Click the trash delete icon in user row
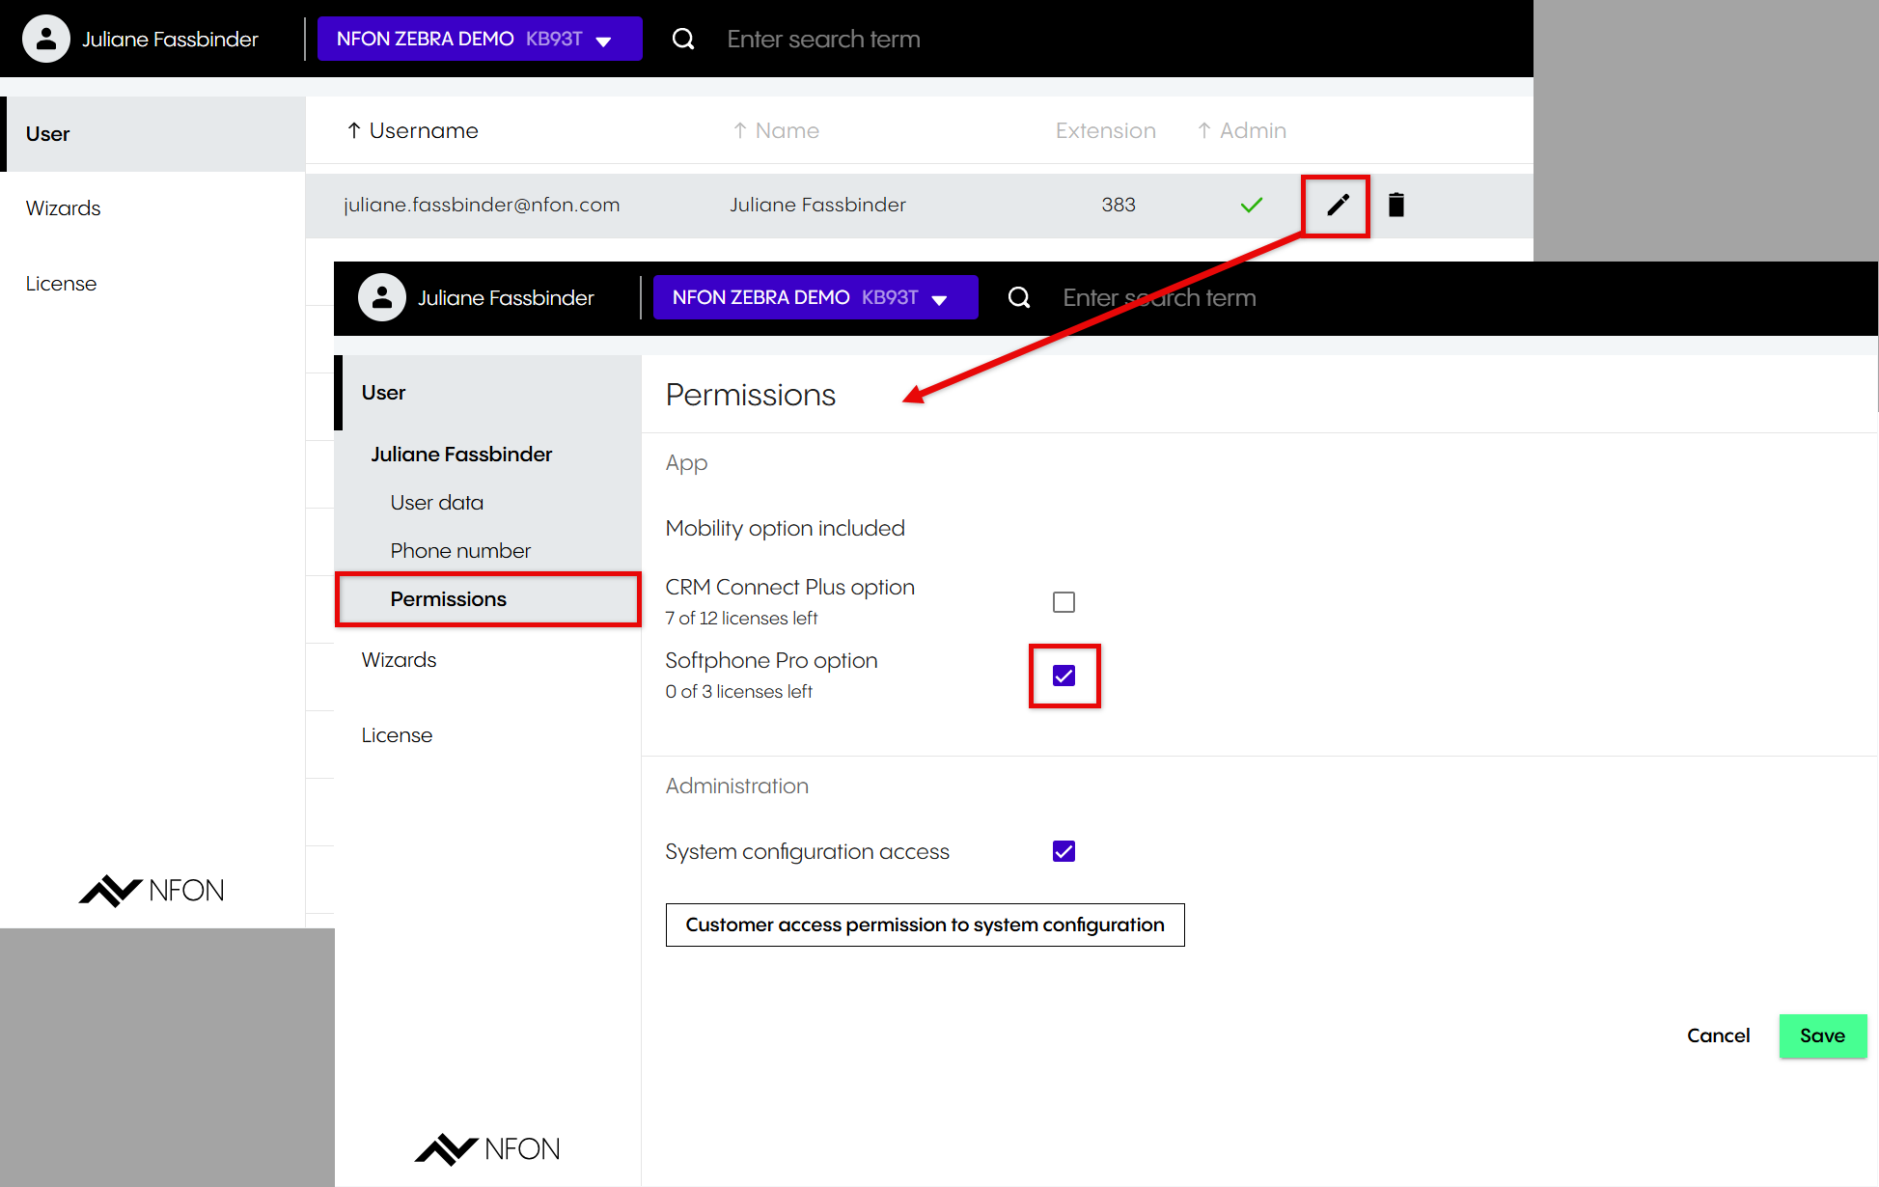Viewport: 1879px width, 1187px height. click(1395, 205)
